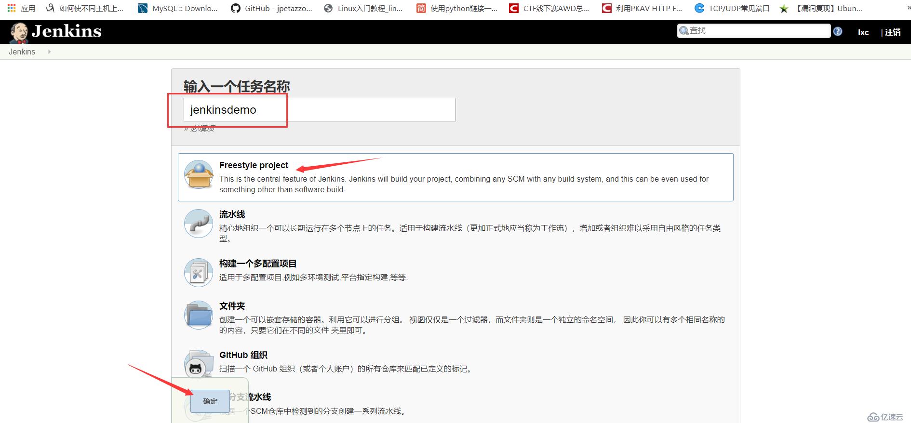
Task: Focus the task name input field
Action: (x=320, y=110)
